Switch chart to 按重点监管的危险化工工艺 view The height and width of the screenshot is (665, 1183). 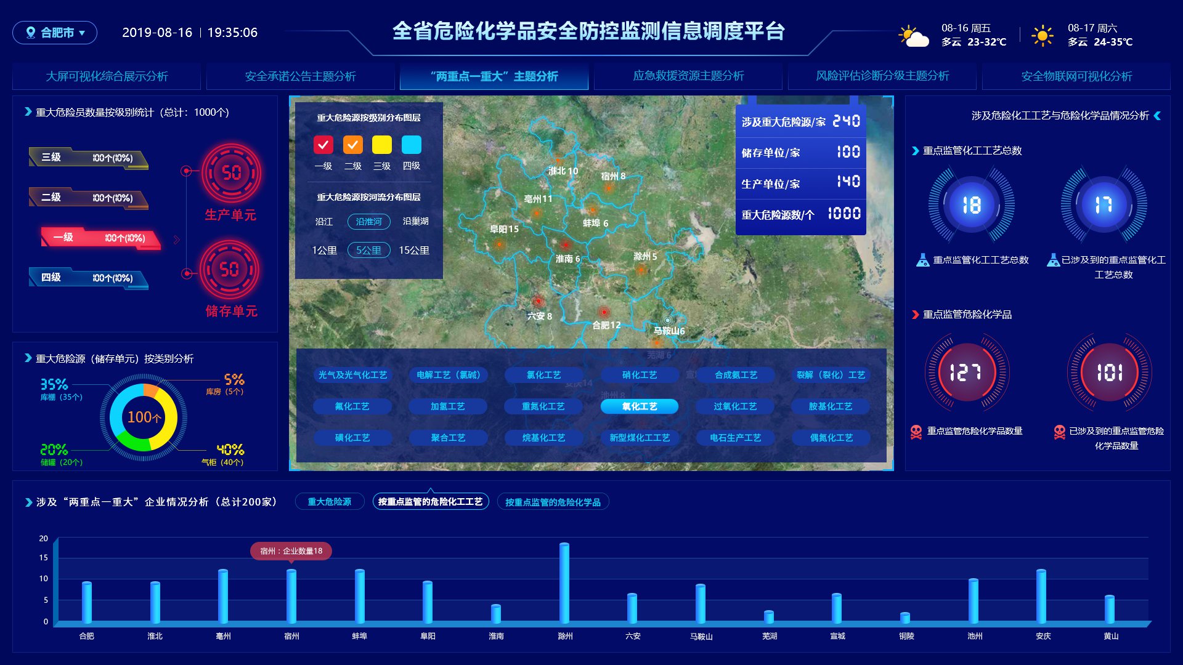[430, 502]
